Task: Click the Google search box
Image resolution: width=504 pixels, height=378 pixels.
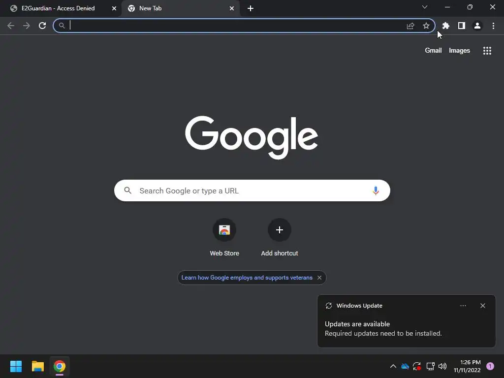Action: (x=252, y=190)
